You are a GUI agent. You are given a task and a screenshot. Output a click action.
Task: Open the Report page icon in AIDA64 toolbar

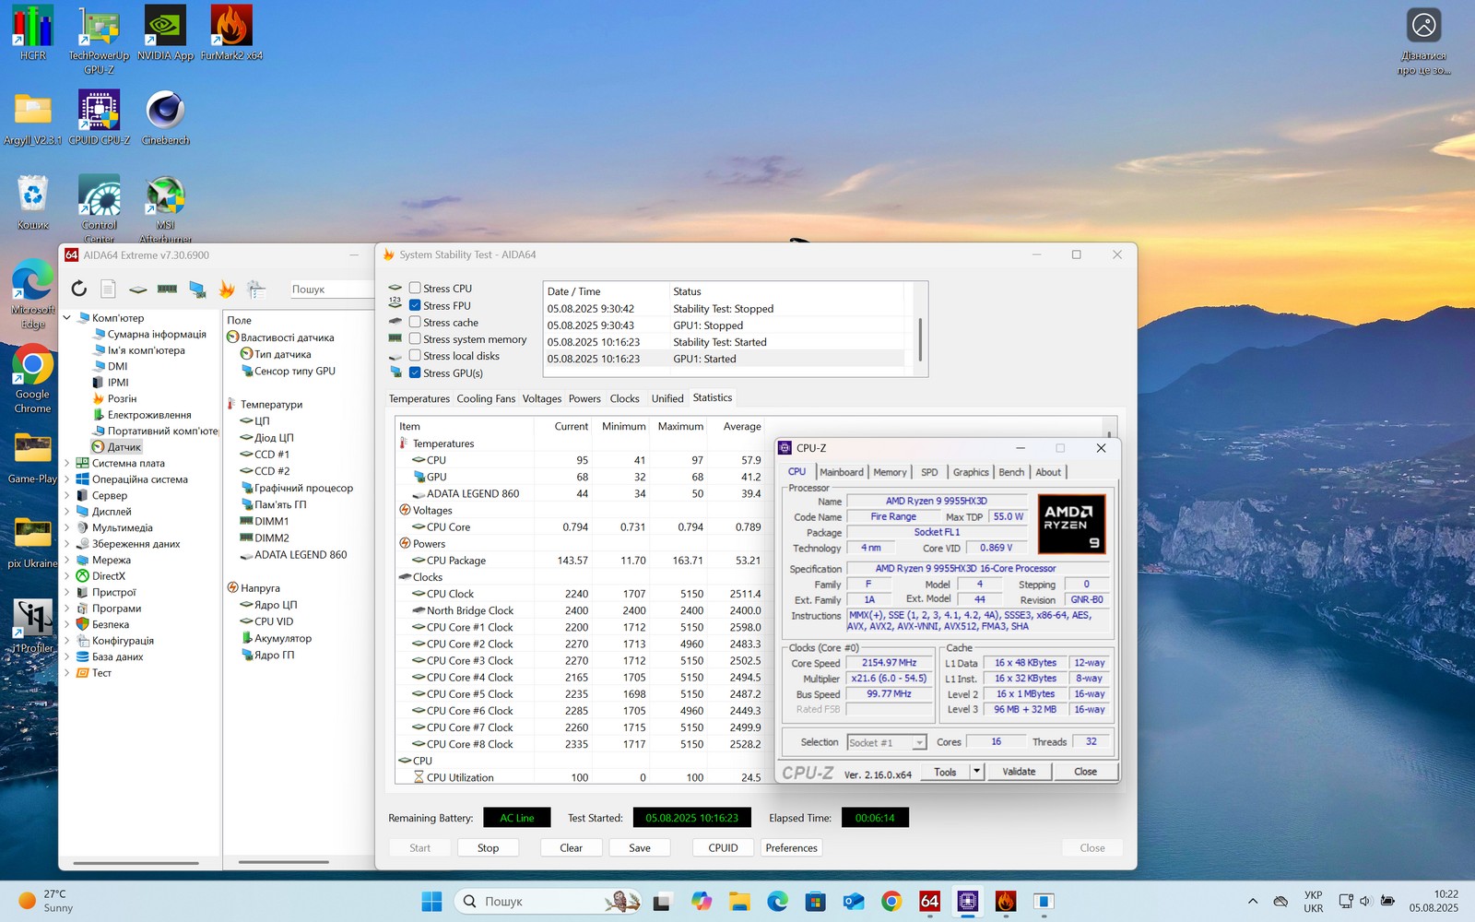click(x=108, y=289)
